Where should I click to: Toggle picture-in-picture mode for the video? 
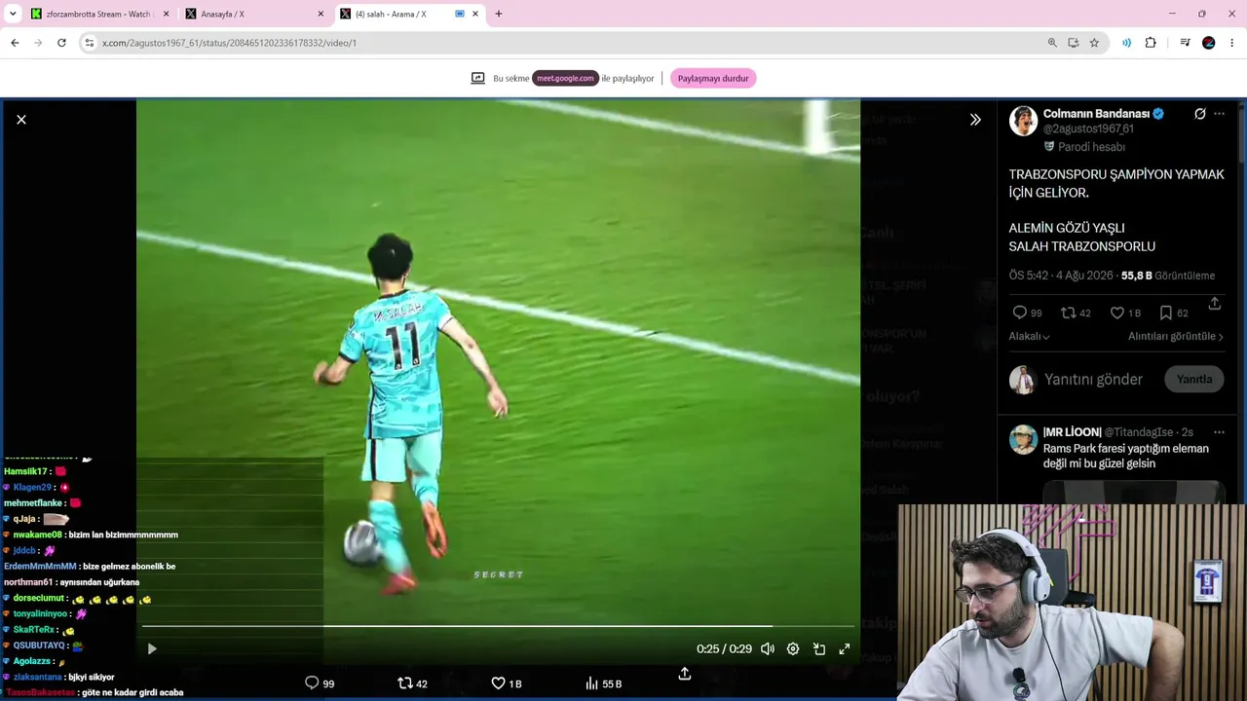[819, 648]
